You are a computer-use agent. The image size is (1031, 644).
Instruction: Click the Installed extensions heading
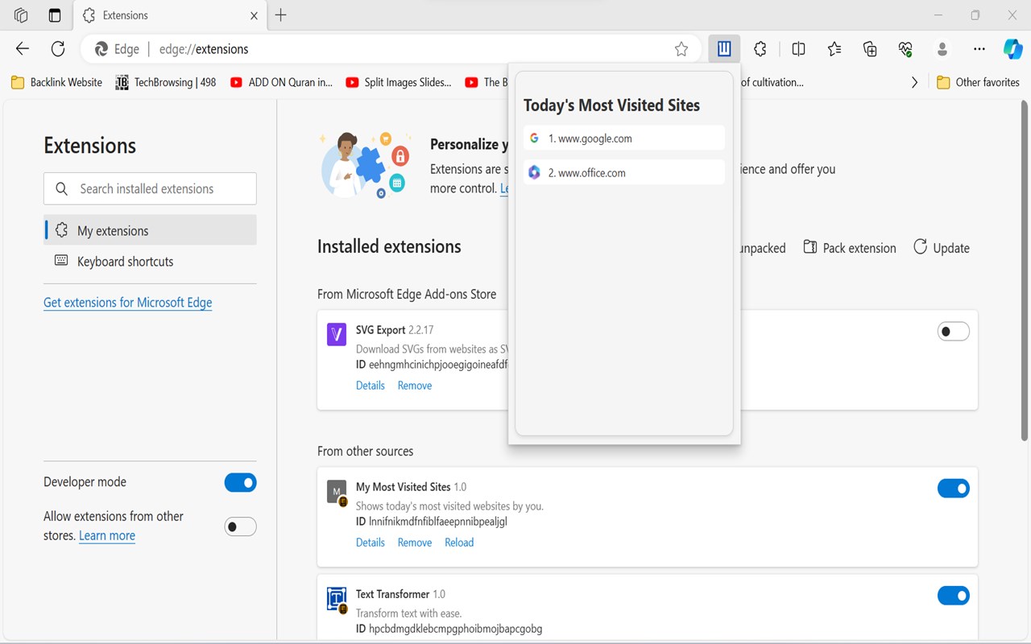[389, 246]
